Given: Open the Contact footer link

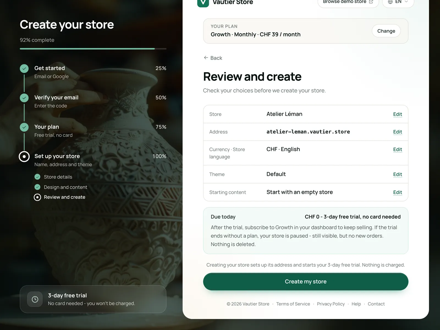Looking at the screenshot, I should pos(376,304).
